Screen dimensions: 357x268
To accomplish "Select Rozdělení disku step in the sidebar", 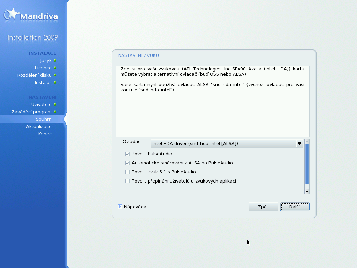I will tap(35, 75).
